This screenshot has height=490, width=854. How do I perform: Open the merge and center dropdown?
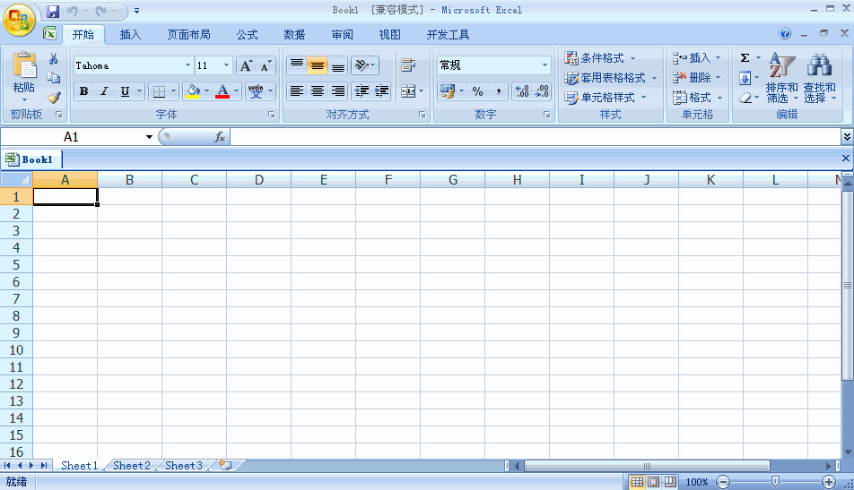click(421, 91)
